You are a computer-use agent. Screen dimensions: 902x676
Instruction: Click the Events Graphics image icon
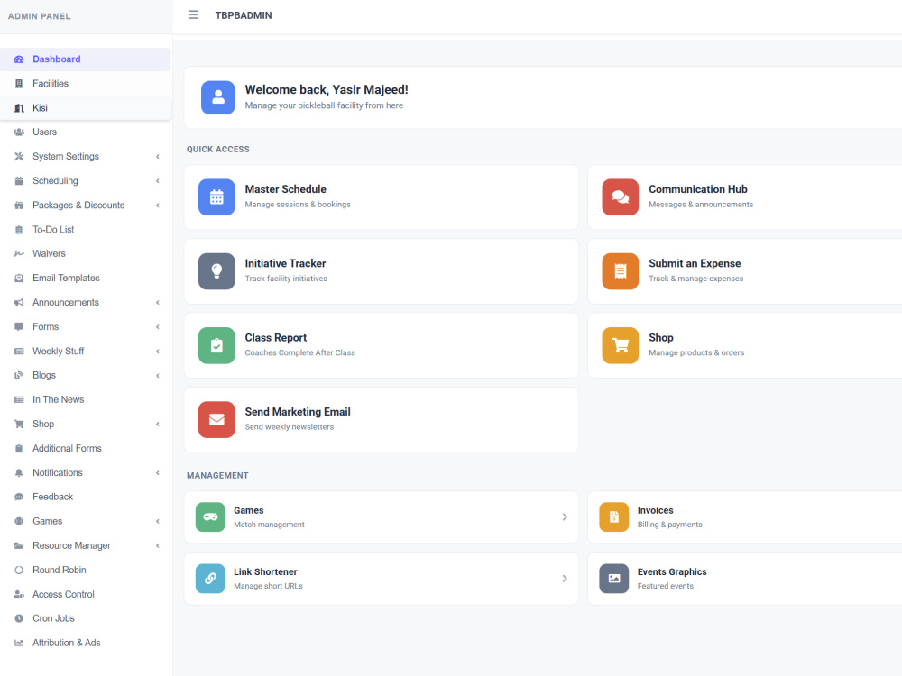613,579
